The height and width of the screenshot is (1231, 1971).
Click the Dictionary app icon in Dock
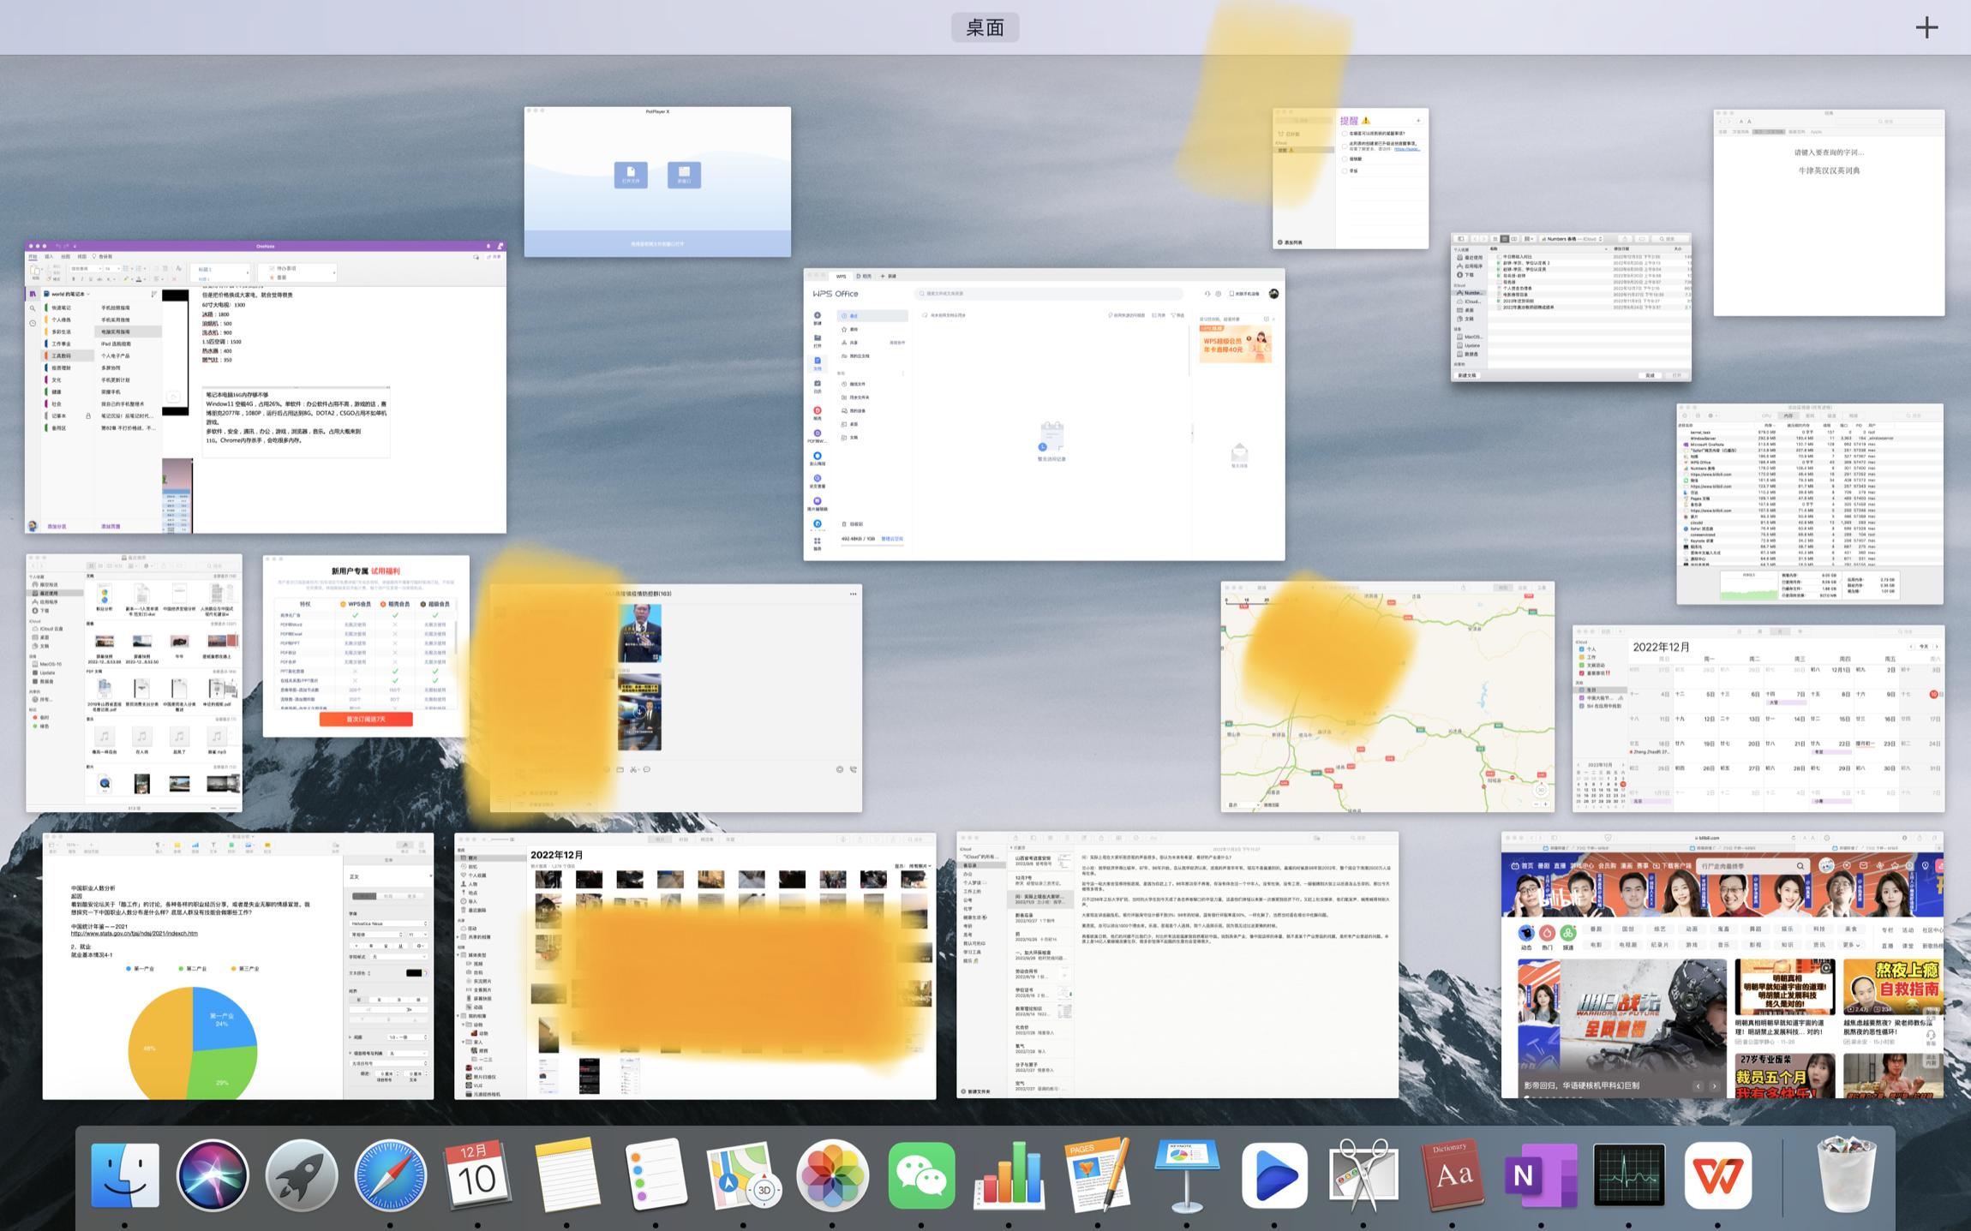click(x=1453, y=1175)
